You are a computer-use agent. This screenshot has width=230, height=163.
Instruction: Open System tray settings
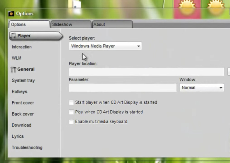click(x=23, y=80)
